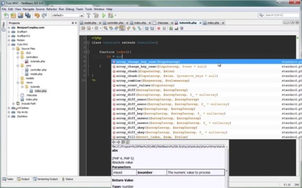Select .htaccess file in the Projects tree
The image size is (302, 188).
(x=31, y=95)
